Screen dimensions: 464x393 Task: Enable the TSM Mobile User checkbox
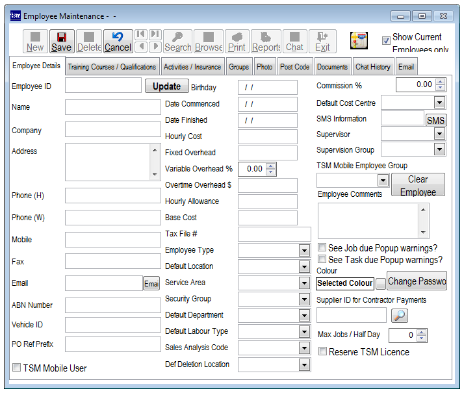pyautogui.click(x=17, y=368)
